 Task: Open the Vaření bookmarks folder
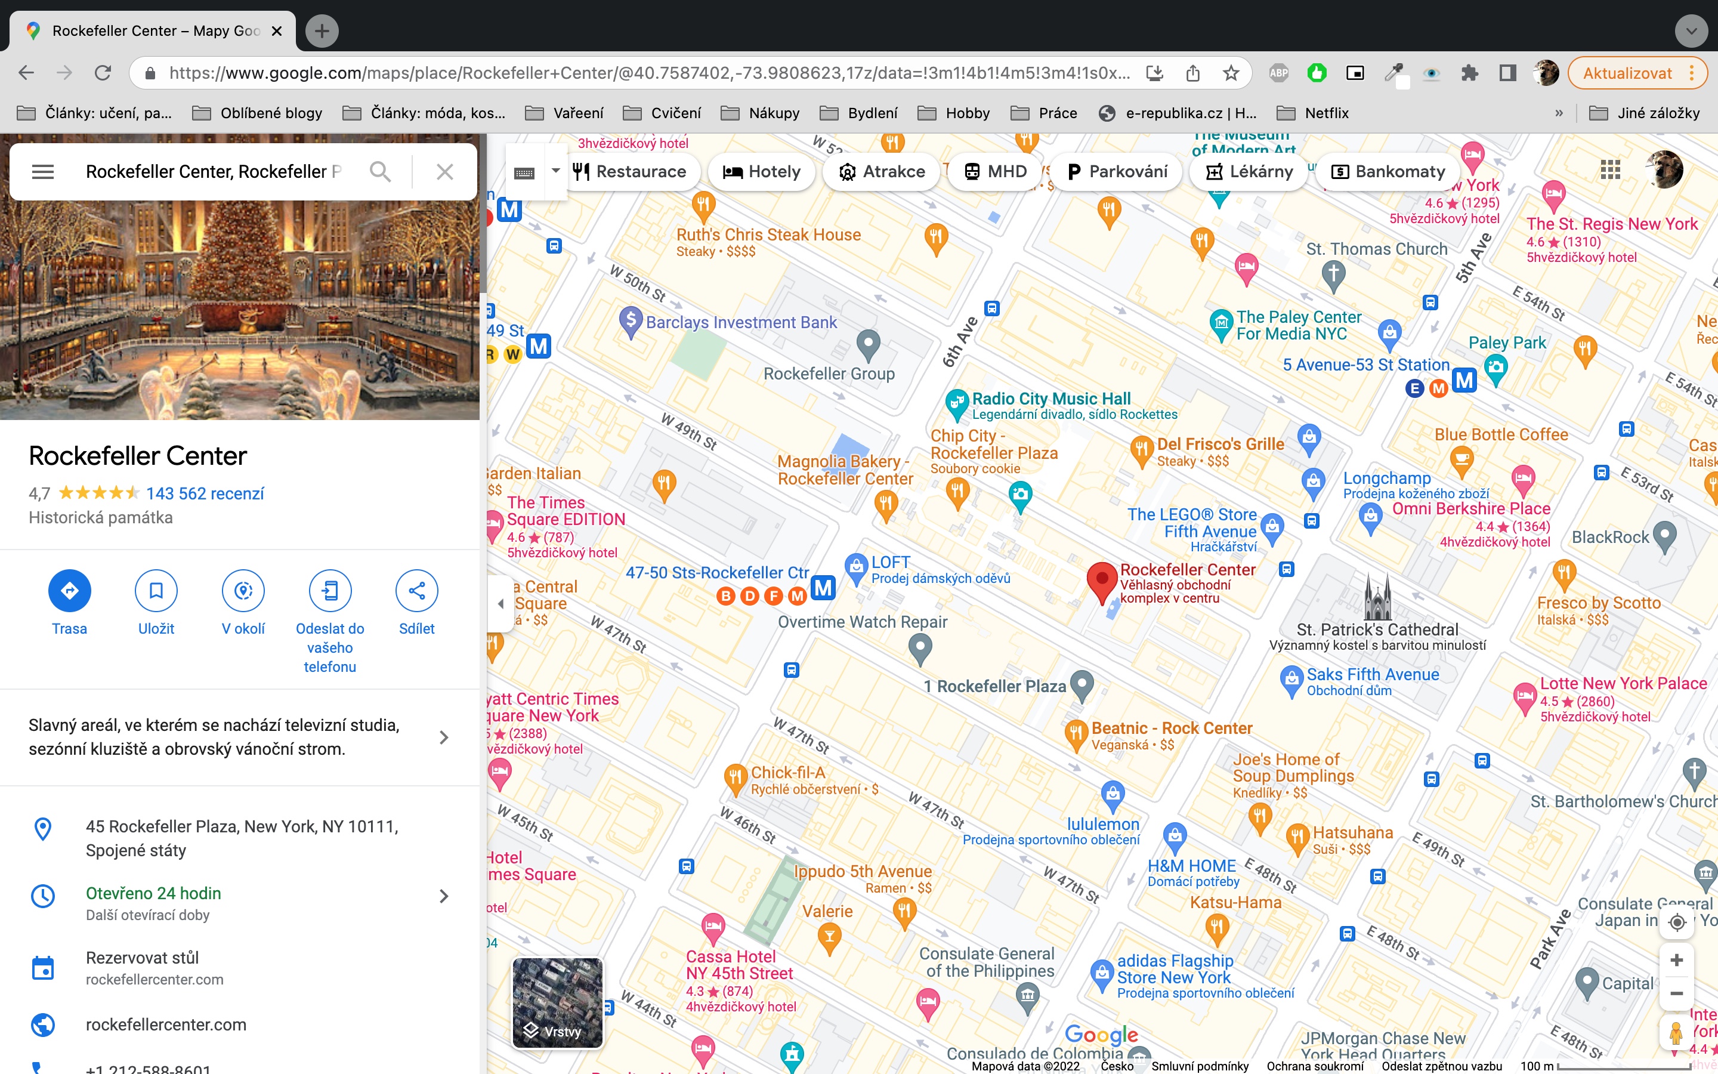[x=564, y=113]
